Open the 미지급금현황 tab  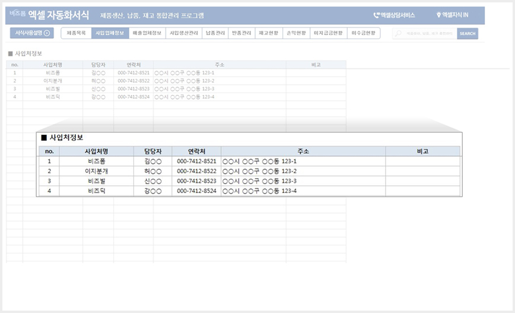(x=329, y=33)
